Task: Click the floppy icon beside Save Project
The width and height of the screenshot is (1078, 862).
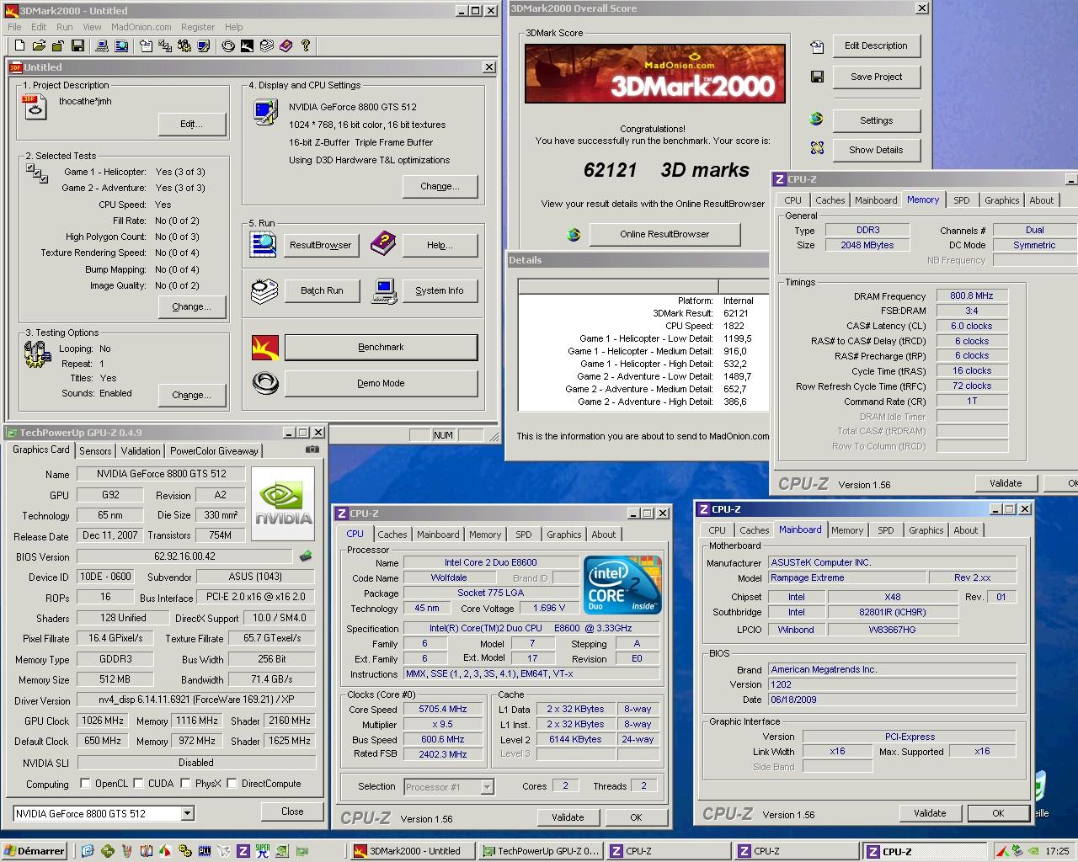Action: pyautogui.click(x=817, y=77)
